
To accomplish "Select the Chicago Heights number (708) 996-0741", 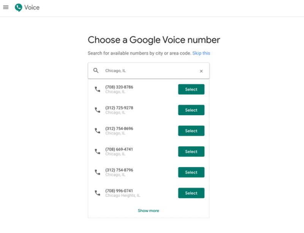I will click(191, 193).
